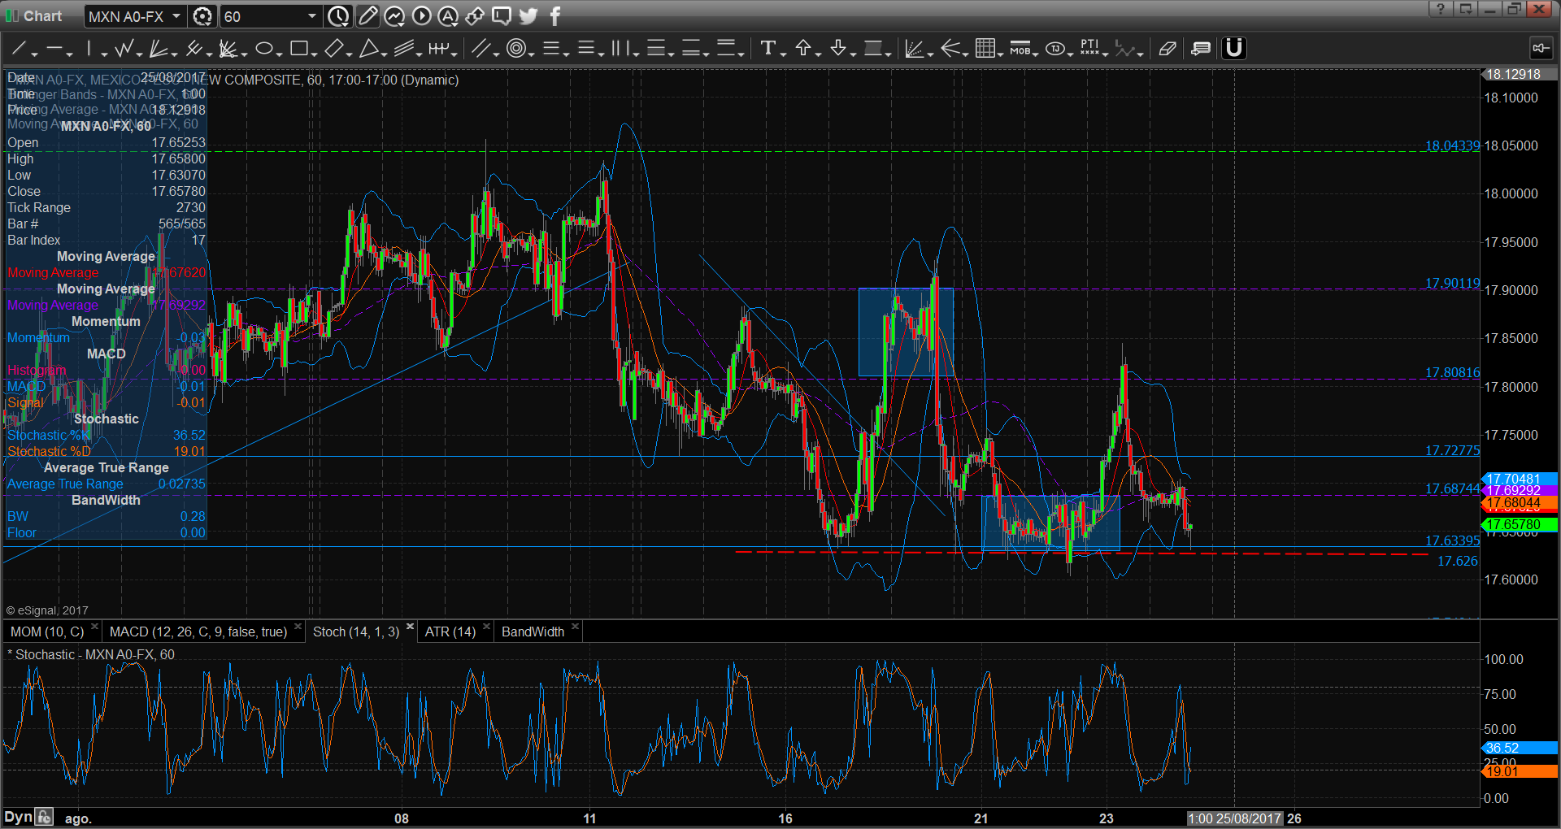Select the triangle drawing tool

368,49
